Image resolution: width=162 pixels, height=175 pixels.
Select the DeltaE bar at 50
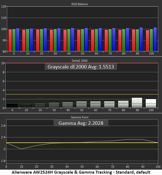(81, 104)
